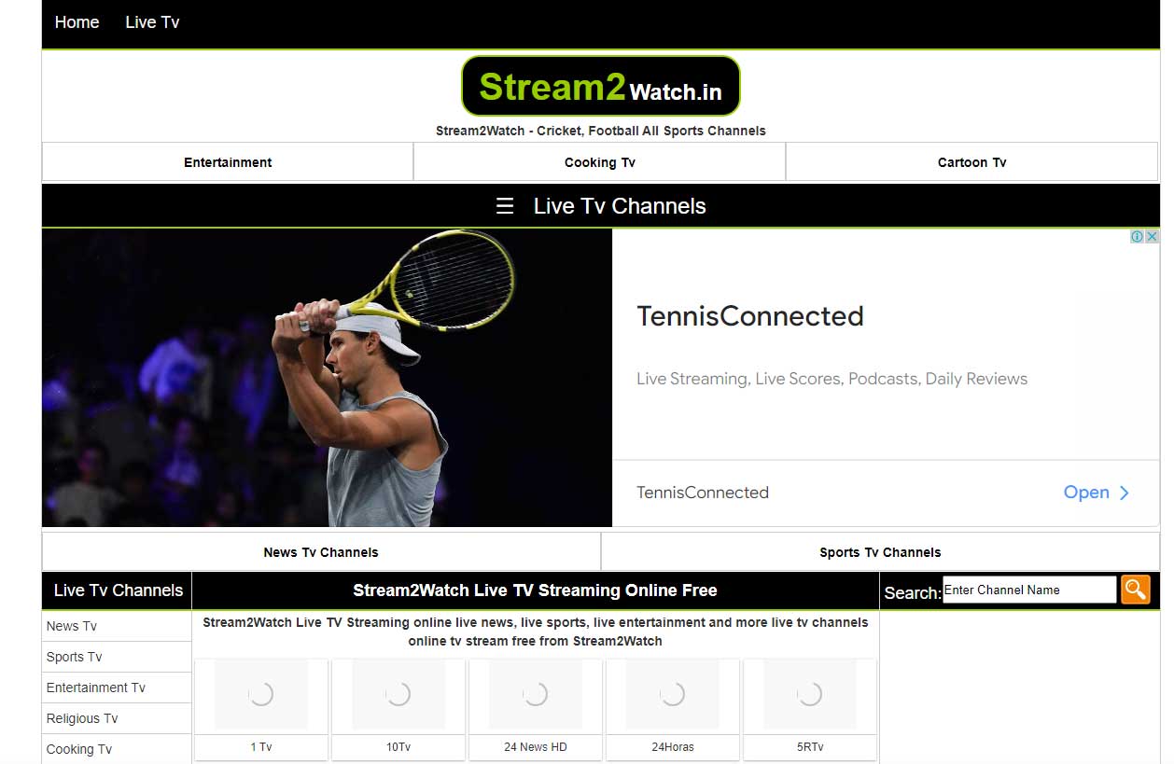Expand the Live Tv Channels black bar

click(x=601, y=206)
